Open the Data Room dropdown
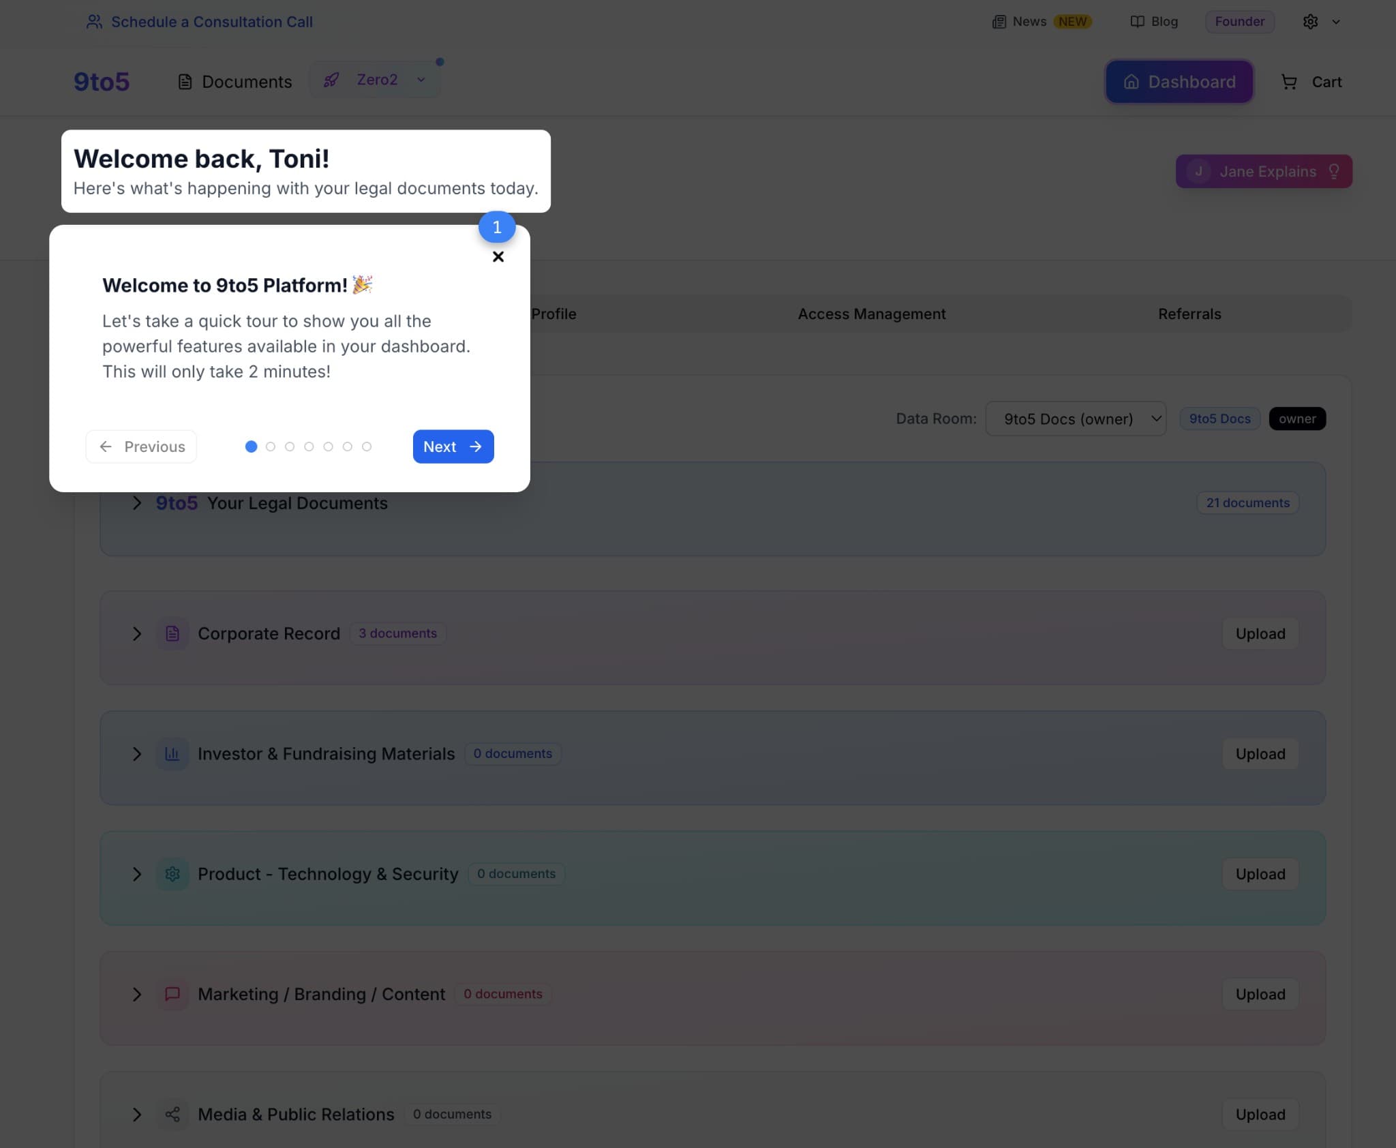Viewport: 1396px width, 1148px height. tap(1076, 419)
